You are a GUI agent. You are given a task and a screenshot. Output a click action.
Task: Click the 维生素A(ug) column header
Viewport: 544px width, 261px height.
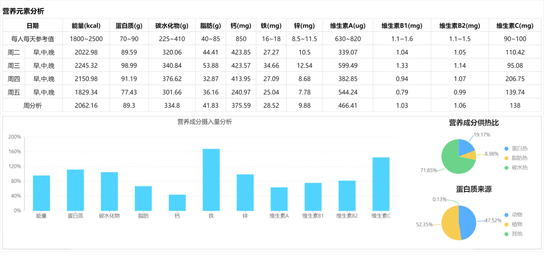point(349,25)
